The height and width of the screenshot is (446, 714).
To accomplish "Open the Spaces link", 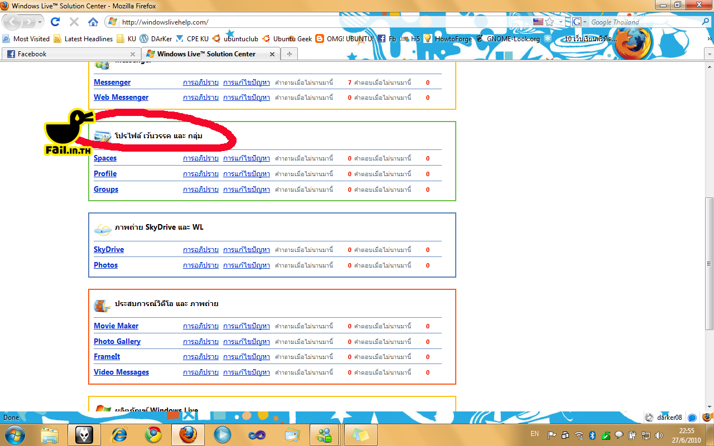I will coord(105,158).
